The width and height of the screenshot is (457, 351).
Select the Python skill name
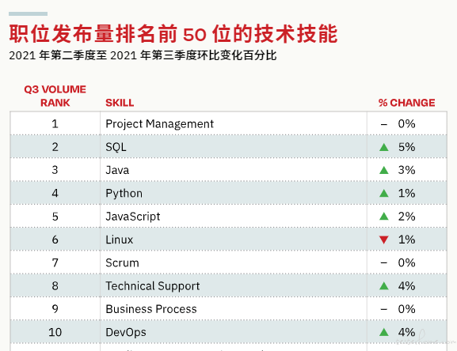click(124, 194)
